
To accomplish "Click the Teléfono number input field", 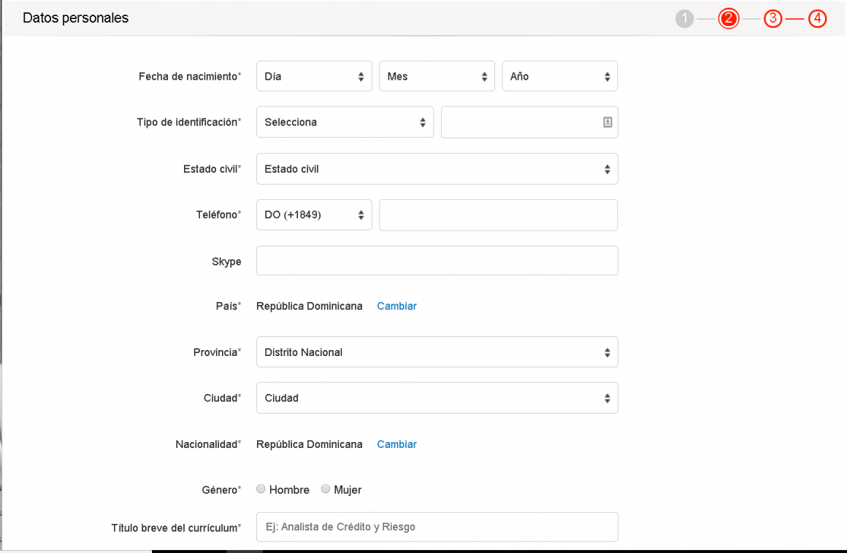I will (x=498, y=215).
